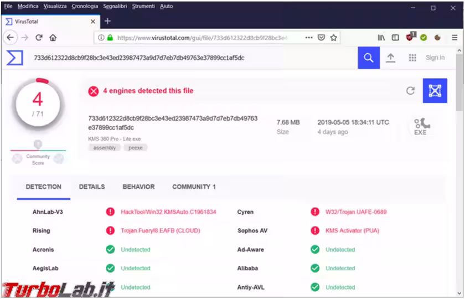Image resolution: width=465 pixels, height=299 pixels.
Task: Click the red alert icon beside Sophos AV
Action: pyautogui.click(x=315, y=230)
